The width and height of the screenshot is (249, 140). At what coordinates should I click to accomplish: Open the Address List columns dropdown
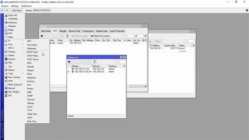coord(124,66)
